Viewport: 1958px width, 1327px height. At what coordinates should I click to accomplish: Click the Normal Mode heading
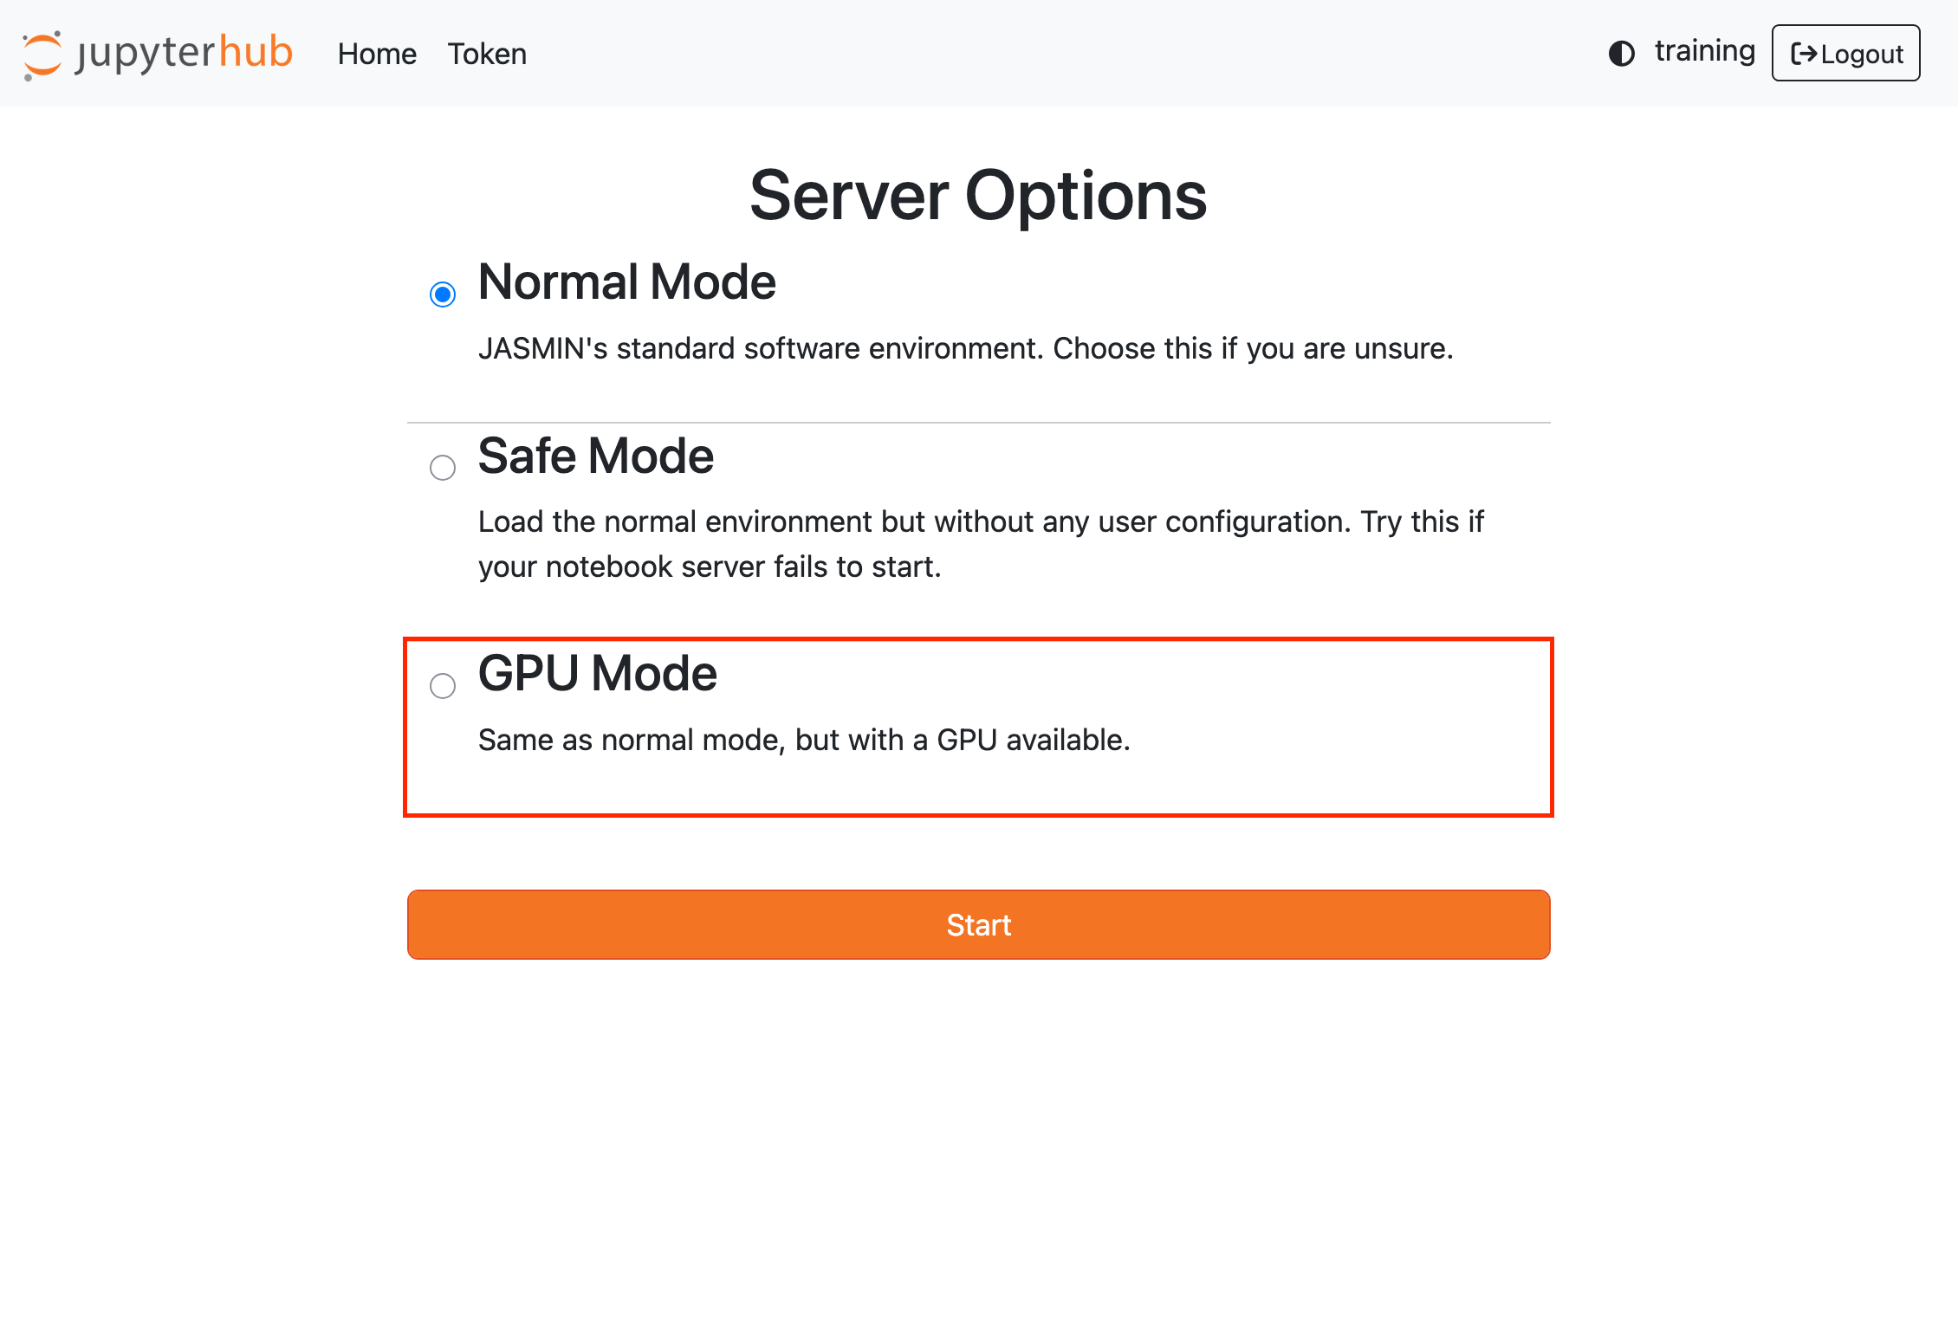point(626,282)
